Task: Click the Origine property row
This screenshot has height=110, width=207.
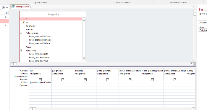Action: [x=203, y=30]
